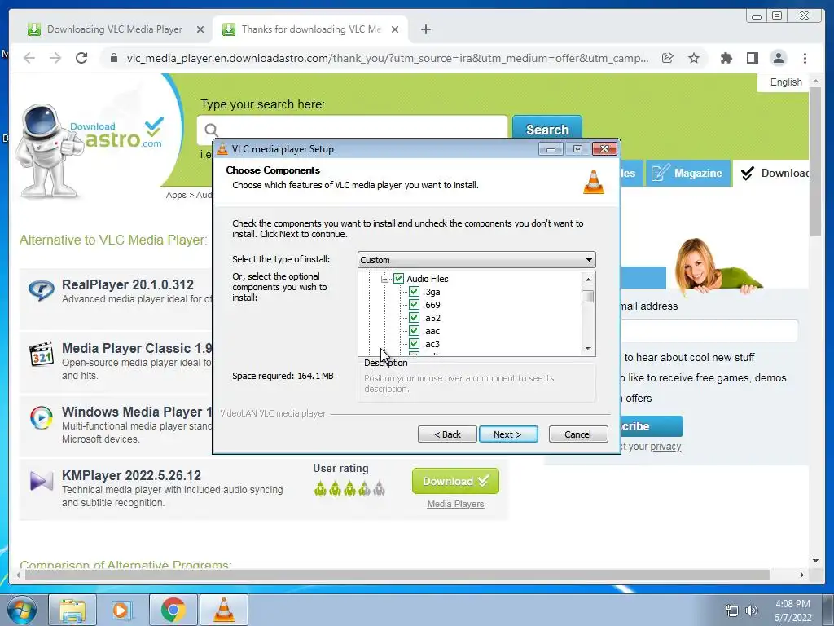Uncheck the .ac3 file association
Viewport: 834px width, 626px height.
[x=414, y=344]
